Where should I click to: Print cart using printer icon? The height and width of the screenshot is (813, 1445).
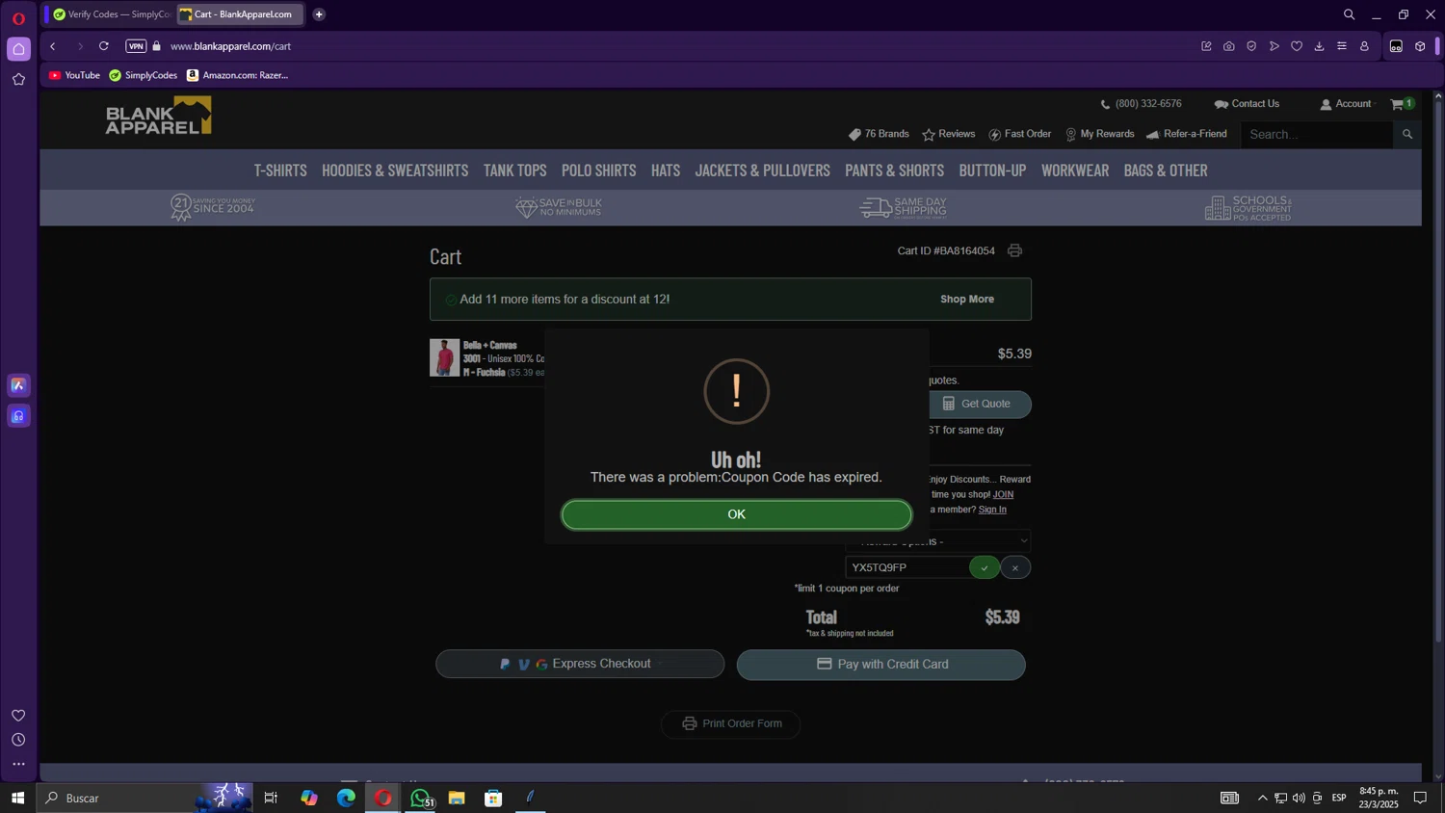[1014, 250]
